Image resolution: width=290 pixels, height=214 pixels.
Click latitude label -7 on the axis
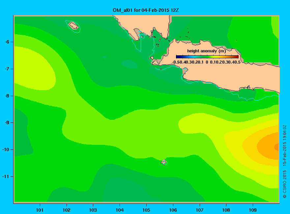tap(7, 69)
